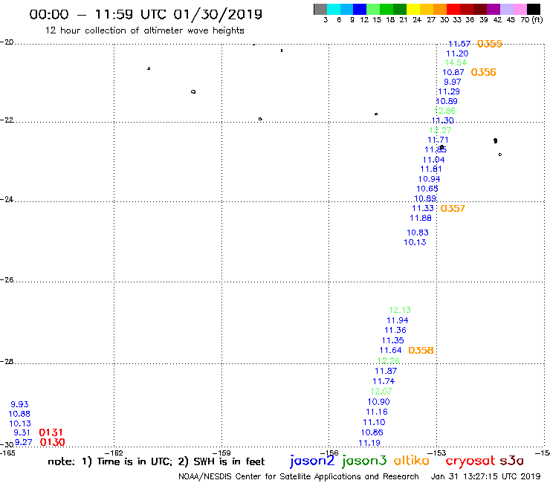Click the title date '01/30/2019'
The width and height of the screenshot is (550, 483).
pyautogui.click(x=218, y=14)
